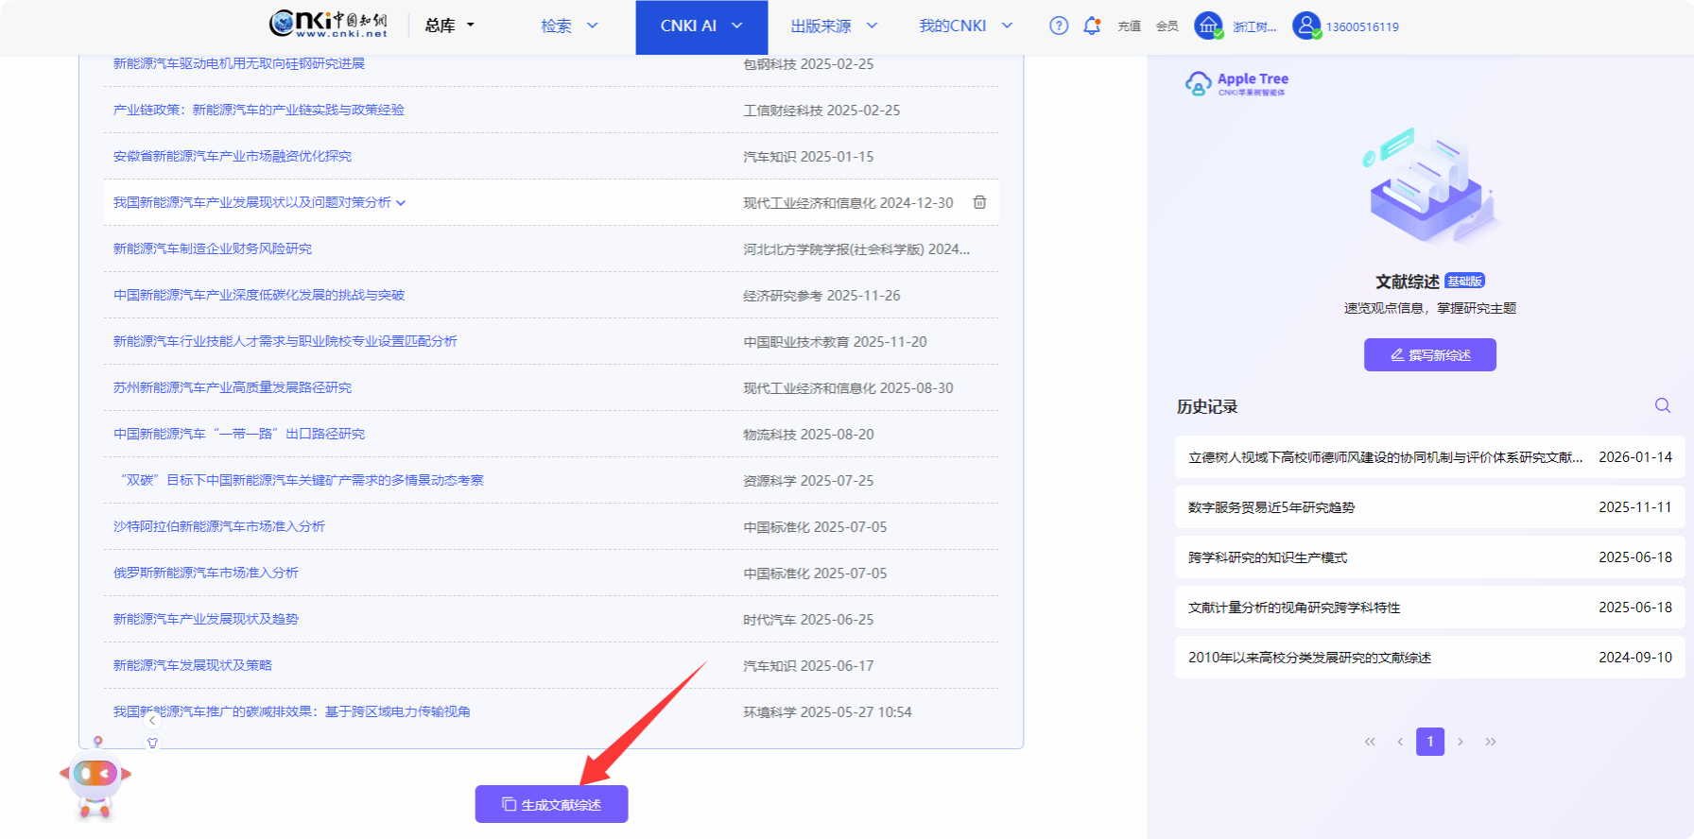Go to the next page of history
The image size is (1694, 839).
coord(1461,742)
